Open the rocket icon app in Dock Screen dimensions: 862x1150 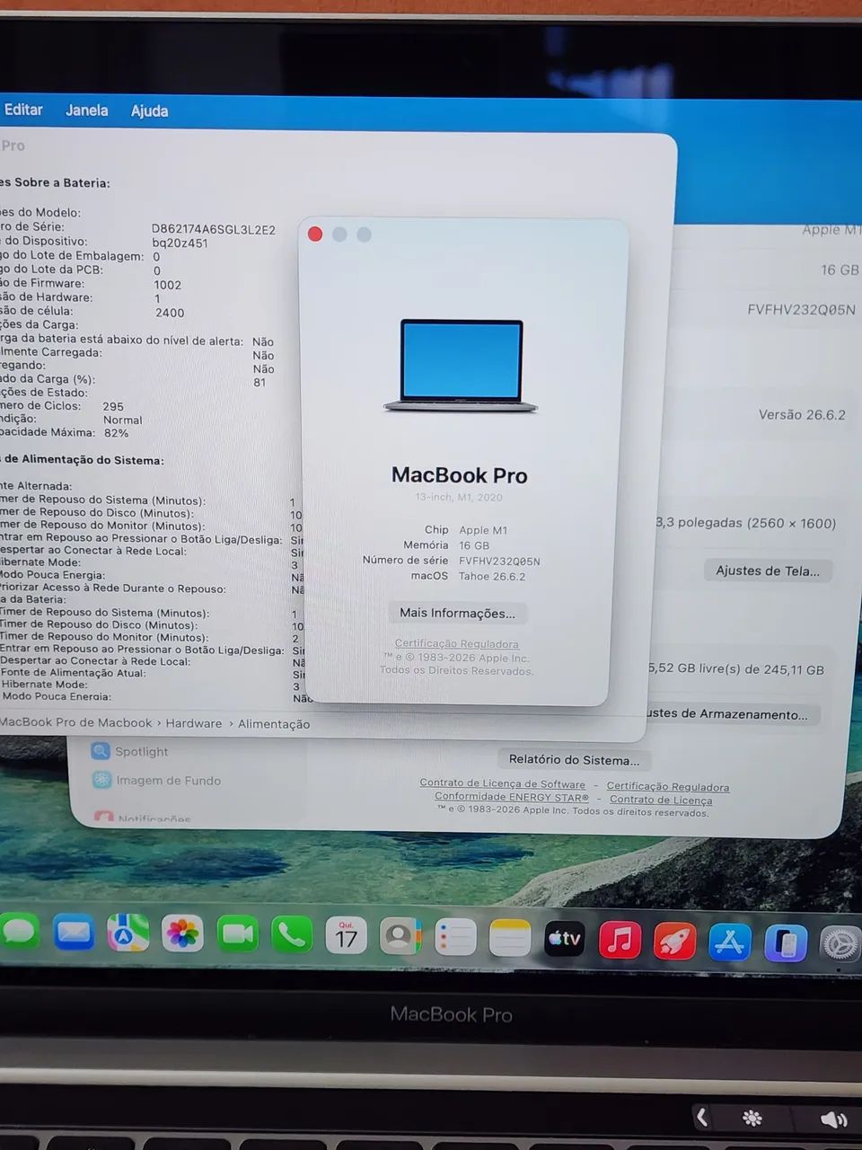[674, 942]
